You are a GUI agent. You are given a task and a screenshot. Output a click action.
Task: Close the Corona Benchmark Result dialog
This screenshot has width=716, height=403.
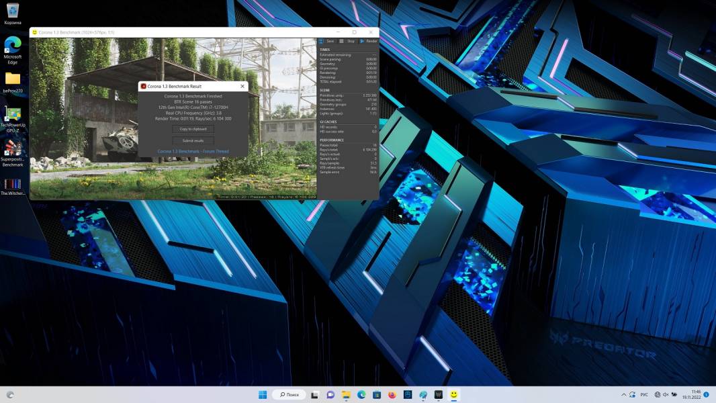click(242, 87)
